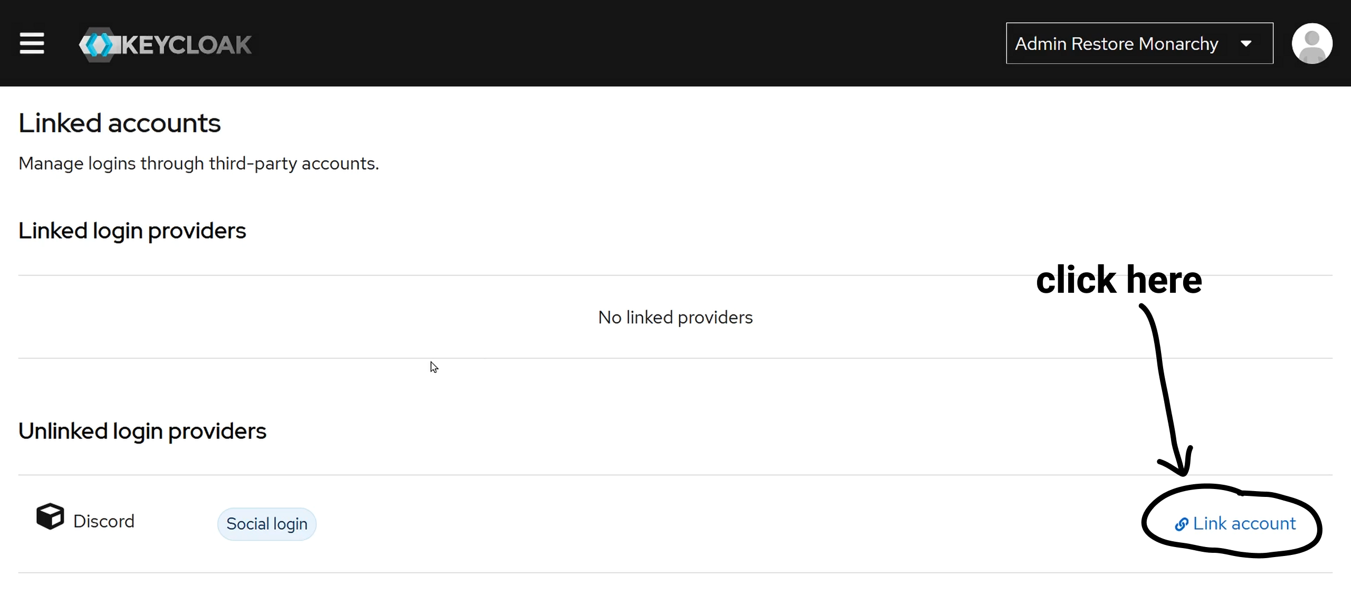
Task: Click the Discord provider name
Action: point(104,521)
